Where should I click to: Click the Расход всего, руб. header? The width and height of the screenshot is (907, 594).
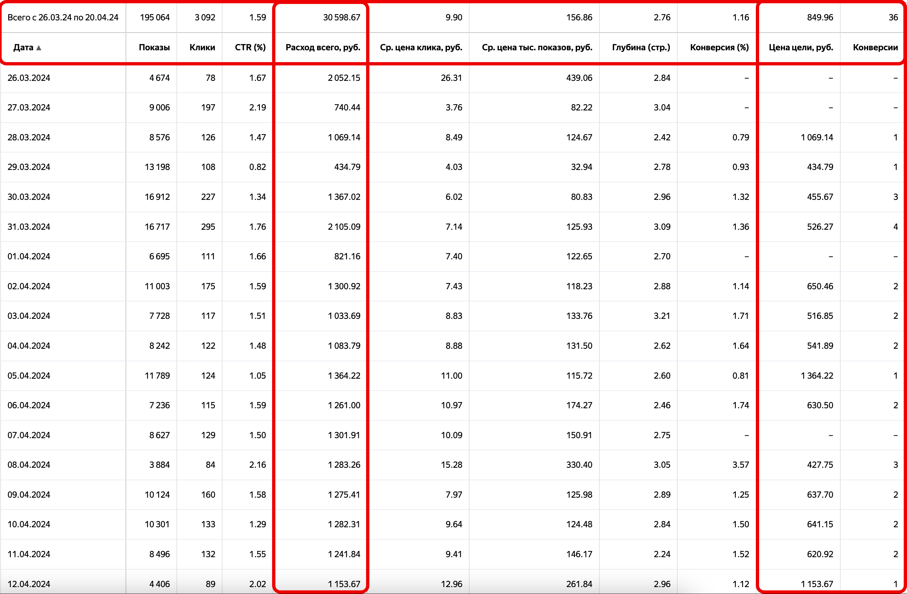pyautogui.click(x=322, y=47)
